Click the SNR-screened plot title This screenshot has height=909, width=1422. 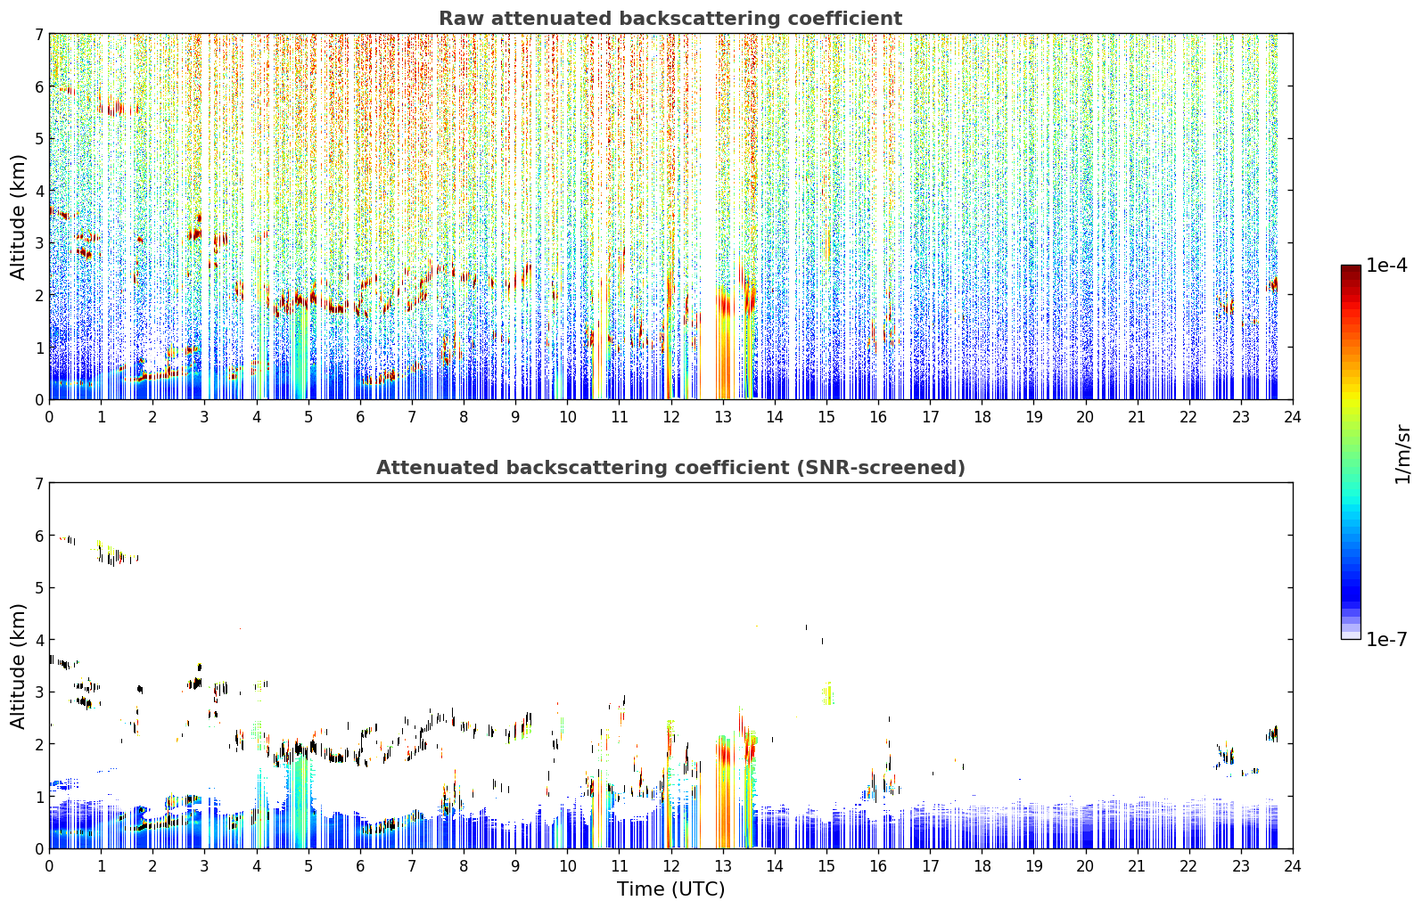pyautogui.click(x=670, y=468)
